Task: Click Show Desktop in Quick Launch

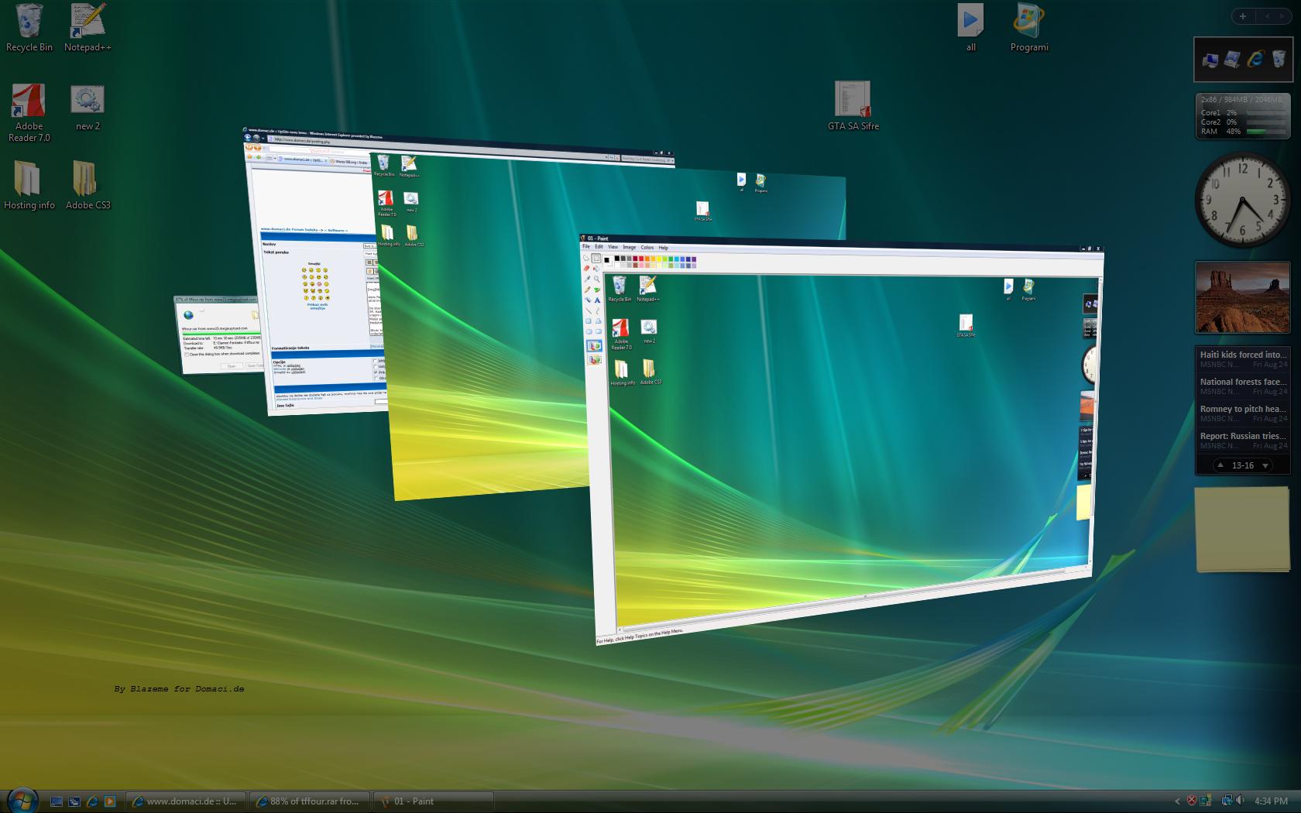Action: [x=57, y=801]
